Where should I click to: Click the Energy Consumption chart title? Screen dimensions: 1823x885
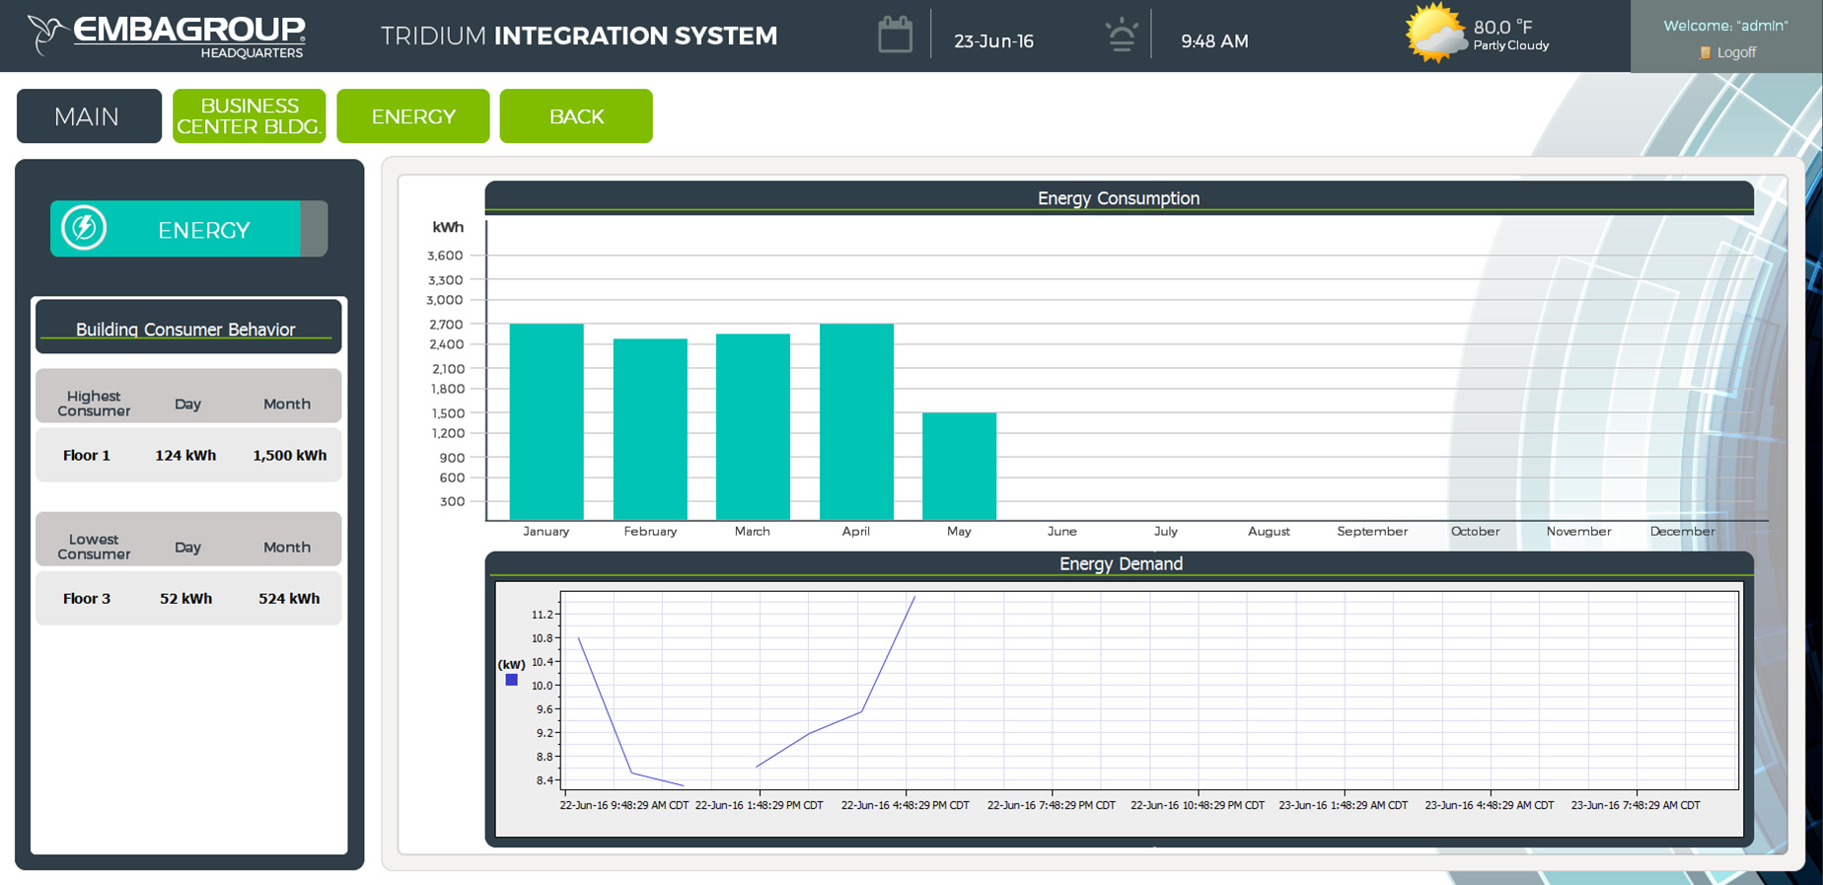coord(1119,198)
